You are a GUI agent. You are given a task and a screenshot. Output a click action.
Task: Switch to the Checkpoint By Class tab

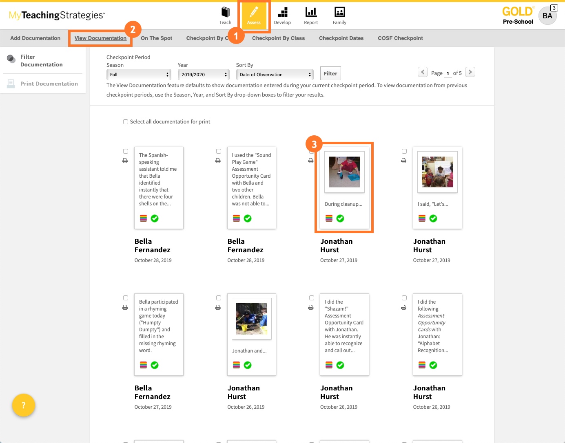278,38
